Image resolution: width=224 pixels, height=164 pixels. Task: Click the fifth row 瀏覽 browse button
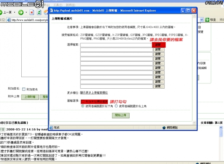click(159, 63)
